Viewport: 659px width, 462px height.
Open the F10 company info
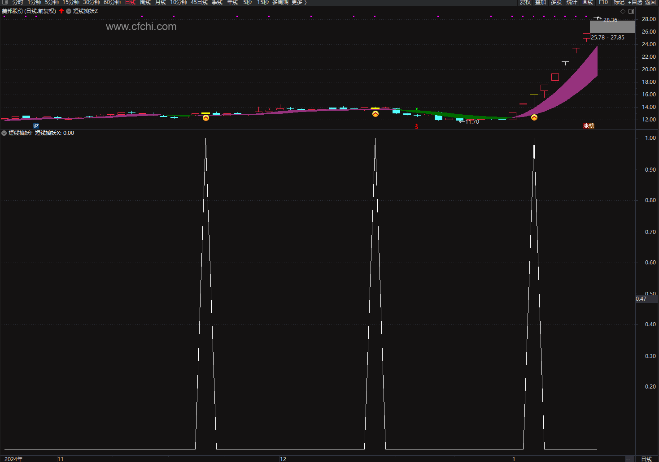603,2
